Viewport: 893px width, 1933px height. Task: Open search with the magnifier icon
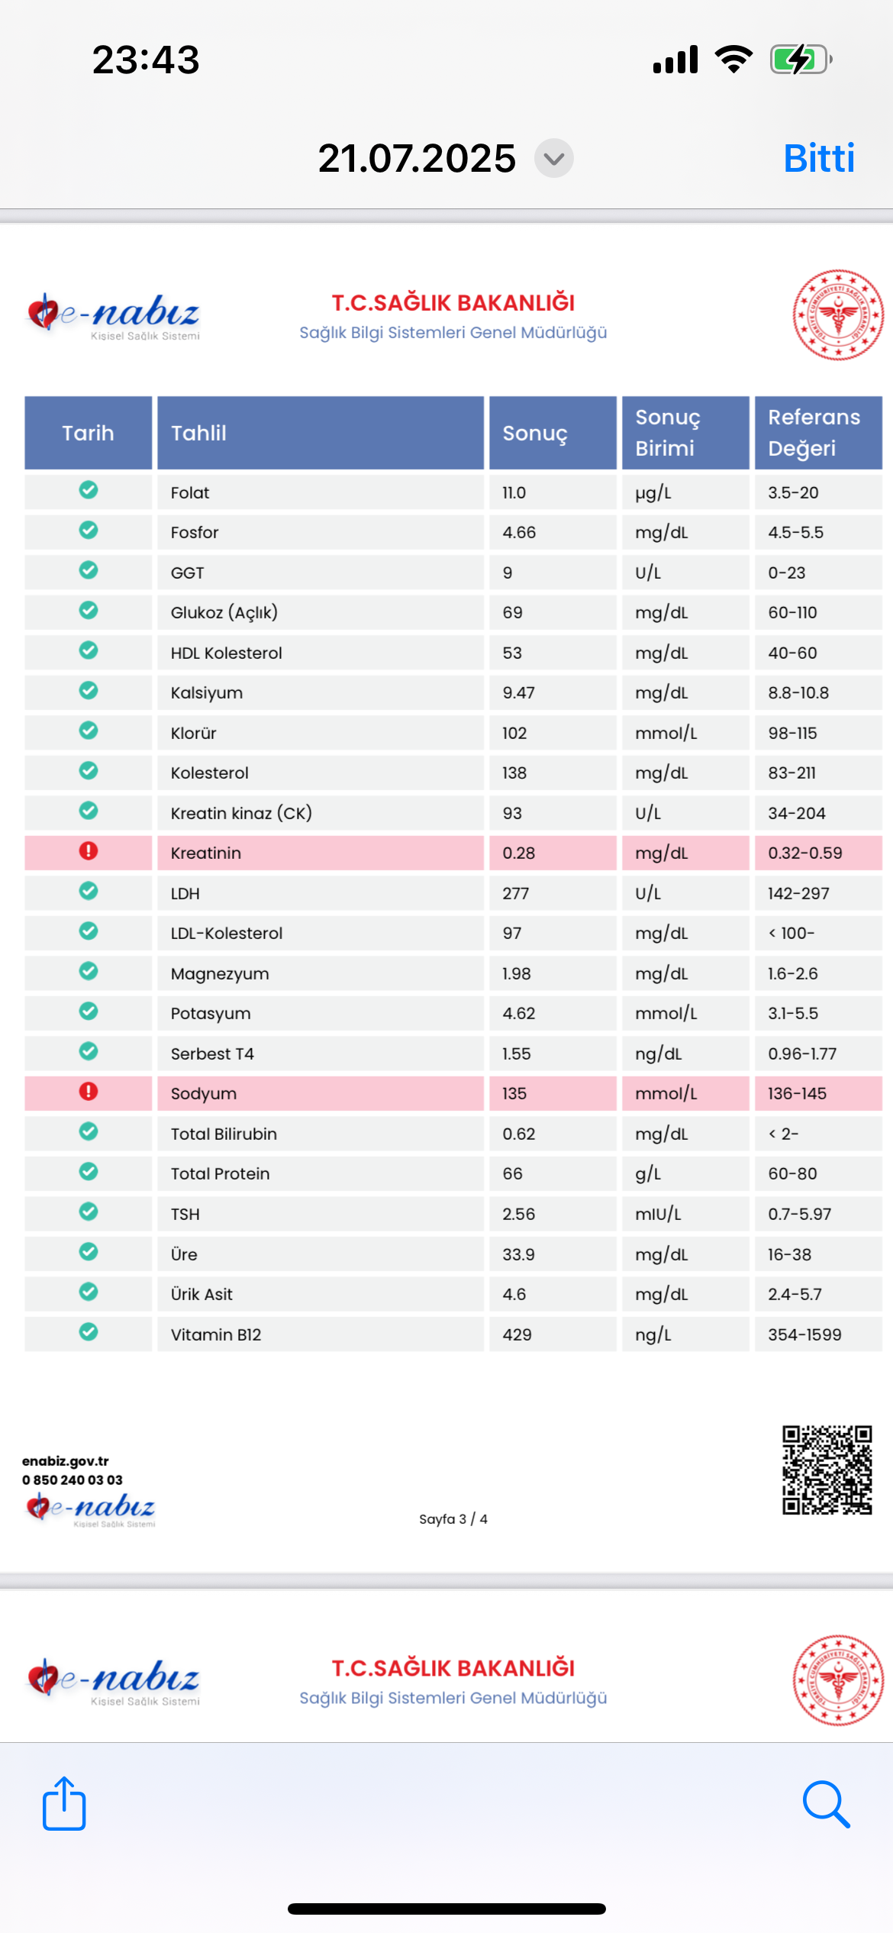(x=827, y=1805)
